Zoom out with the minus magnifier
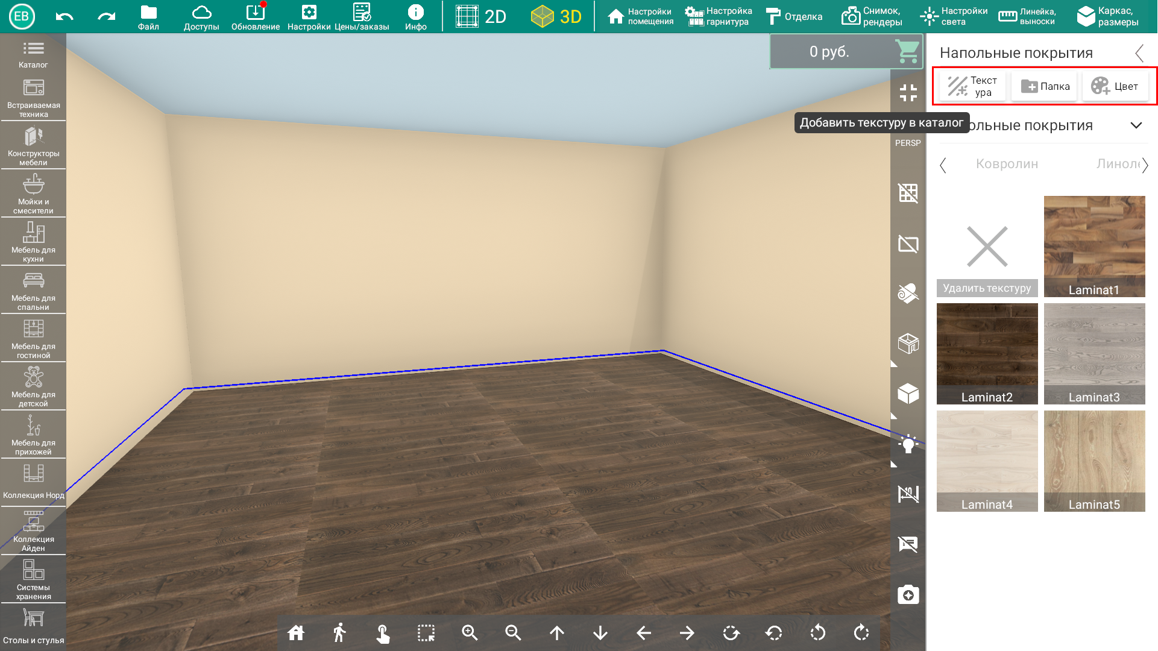Image resolution: width=1158 pixels, height=651 pixels. tap(513, 633)
